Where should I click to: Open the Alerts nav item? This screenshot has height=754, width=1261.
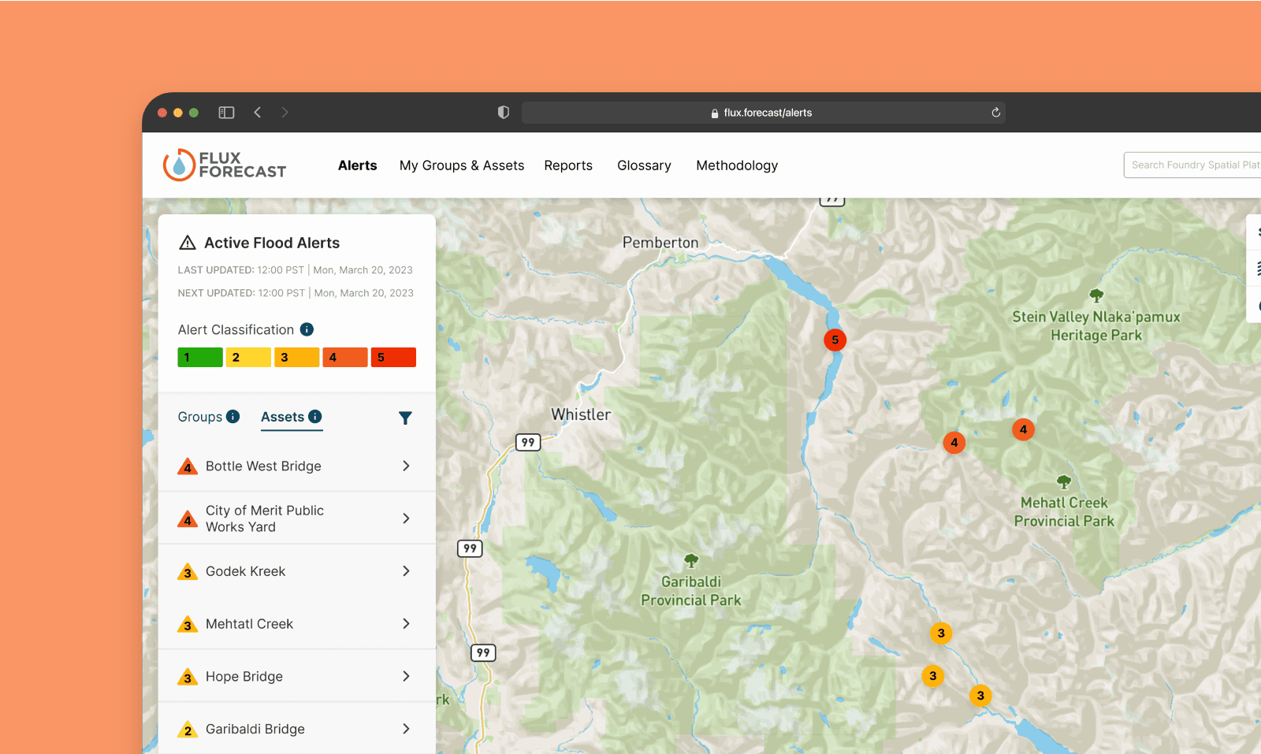[358, 165]
